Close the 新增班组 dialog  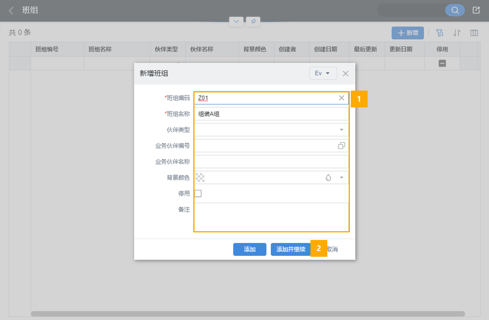click(x=345, y=73)
